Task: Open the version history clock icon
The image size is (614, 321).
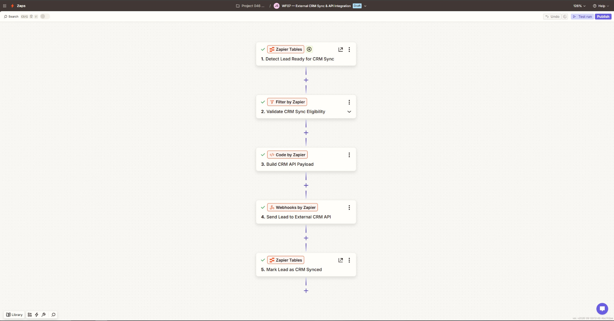Action: (565, 17)
